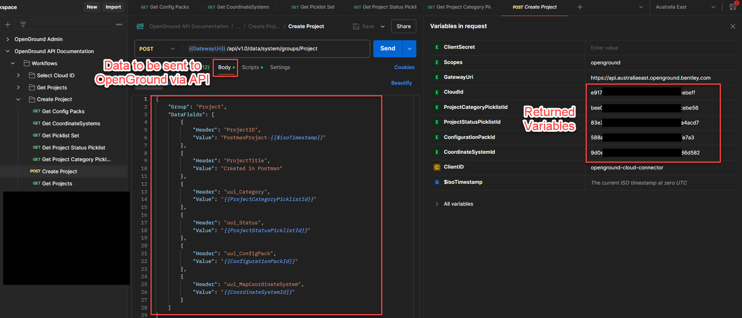742x318 pixels.
Task: Expand the OpenGround Admin collection
Action: (x=8, y=39)
